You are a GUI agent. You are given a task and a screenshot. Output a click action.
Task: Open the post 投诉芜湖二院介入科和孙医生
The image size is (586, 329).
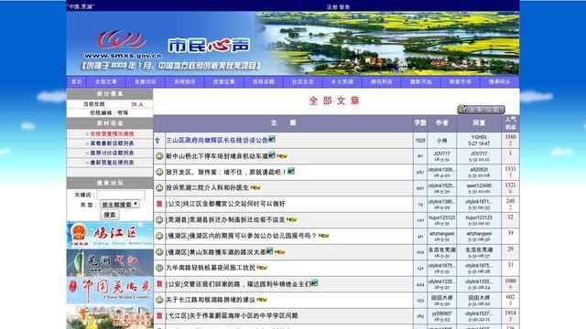pos(208,187)
